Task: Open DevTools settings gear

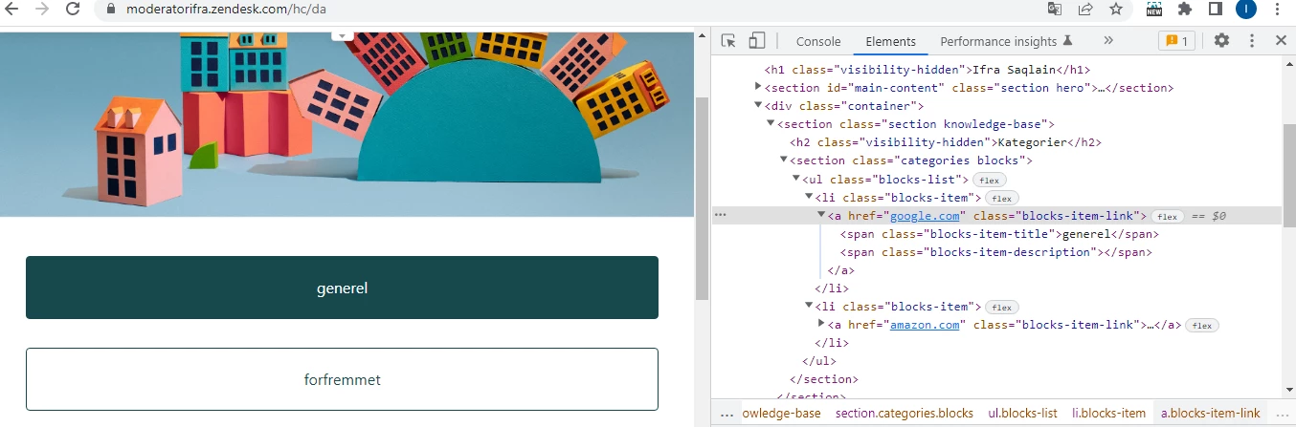Action: pos(1221,41)
